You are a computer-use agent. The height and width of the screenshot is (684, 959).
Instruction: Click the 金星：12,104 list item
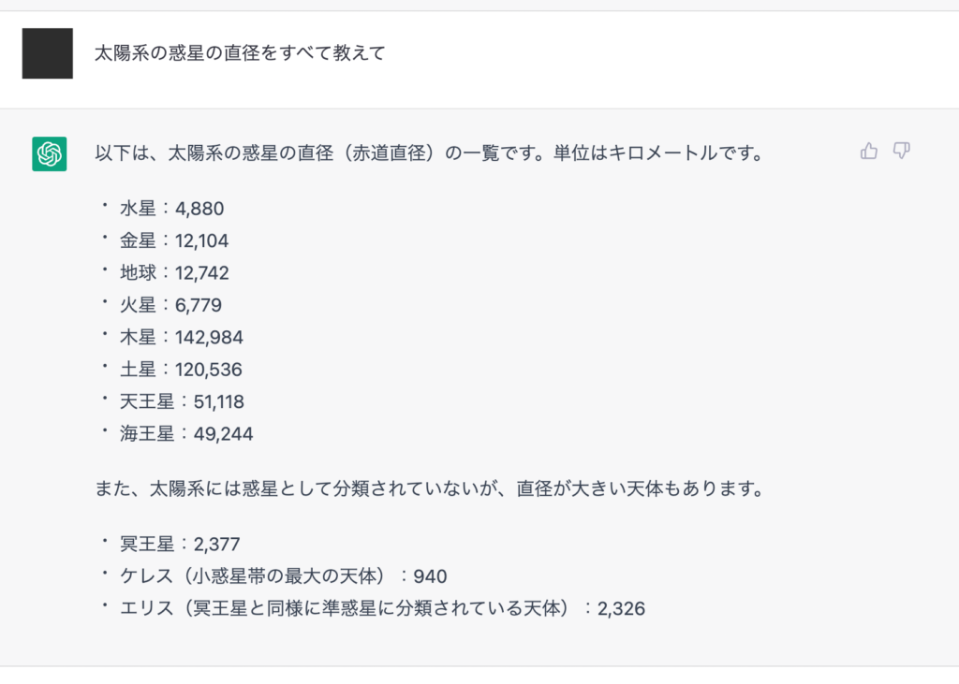pyautogui.click(x=174, y=240)
